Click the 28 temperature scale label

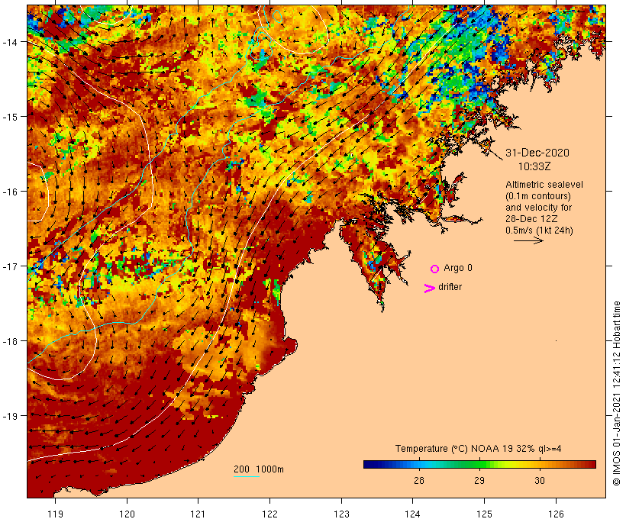coord(419,480)
